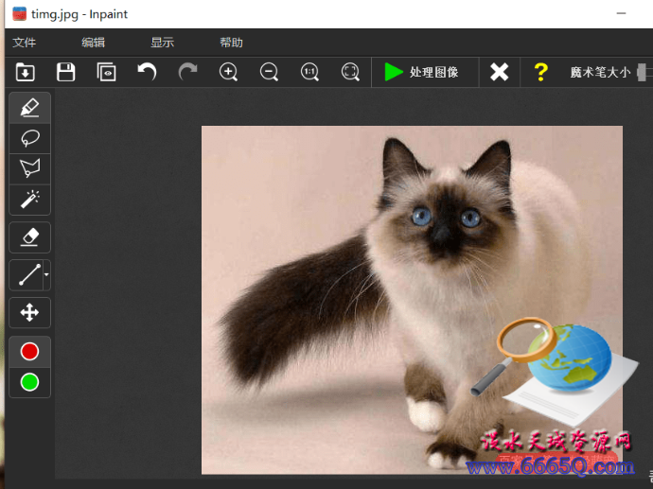Click the open image file icon
This screenshot has height=489, width=653.
click(x=25, y=72)
